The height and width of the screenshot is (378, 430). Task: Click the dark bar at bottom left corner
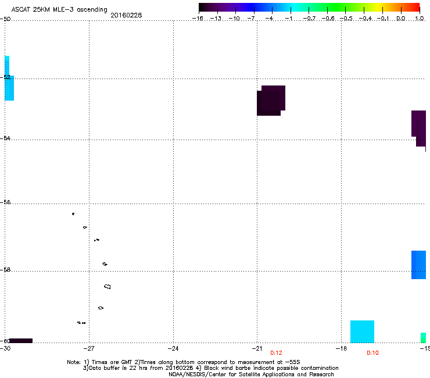click(x=20, y=341)
